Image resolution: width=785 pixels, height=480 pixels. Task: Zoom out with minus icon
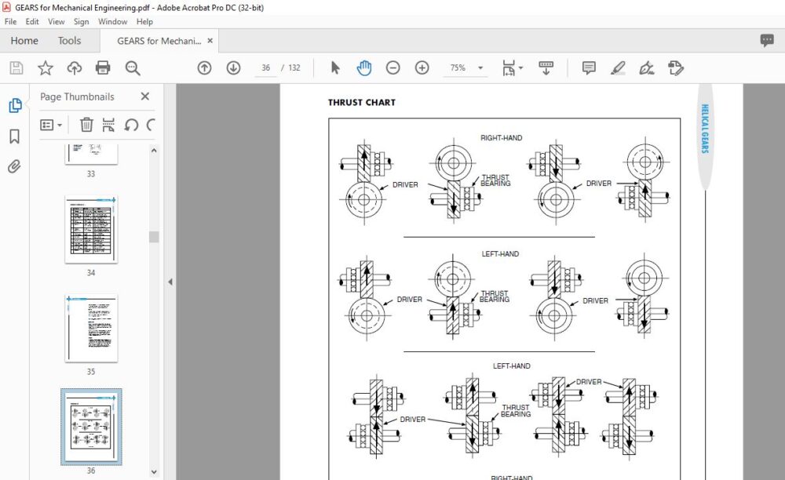click(393, 68)
